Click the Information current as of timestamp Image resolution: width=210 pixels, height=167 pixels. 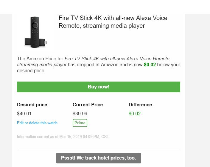(x=63, y=137)
